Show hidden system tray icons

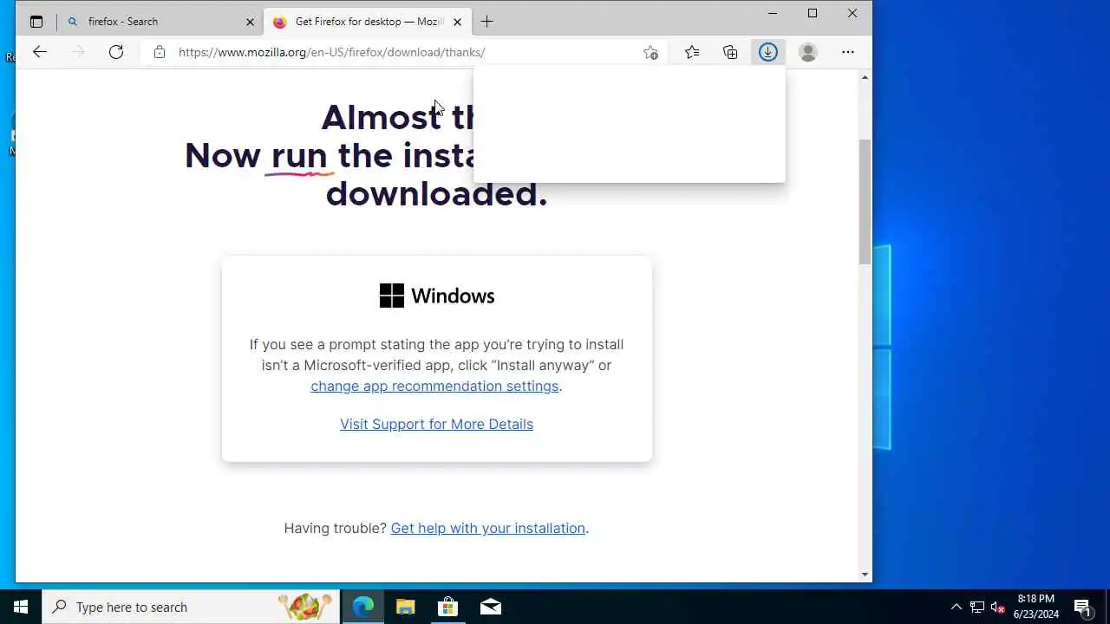[956, 607]
